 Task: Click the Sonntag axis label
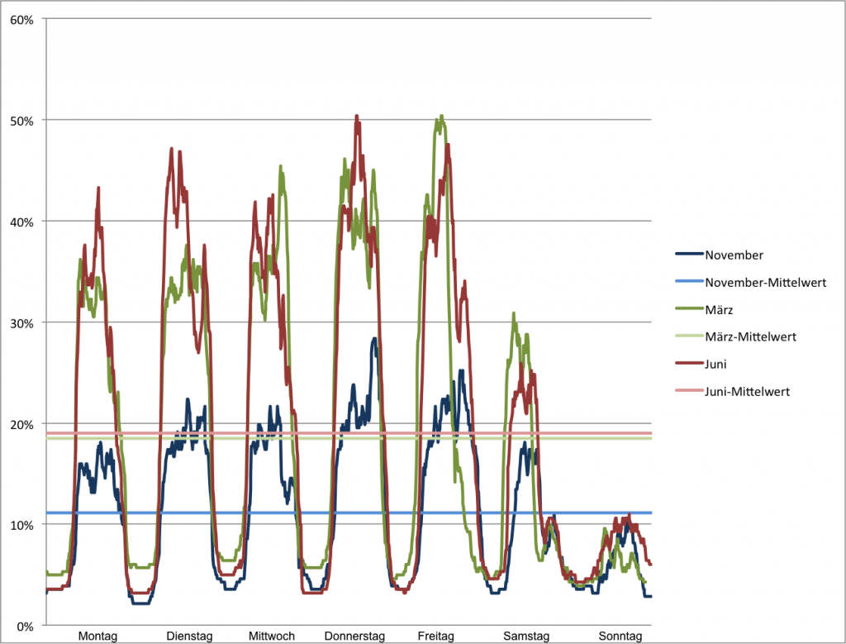click(x=620, y=636)
